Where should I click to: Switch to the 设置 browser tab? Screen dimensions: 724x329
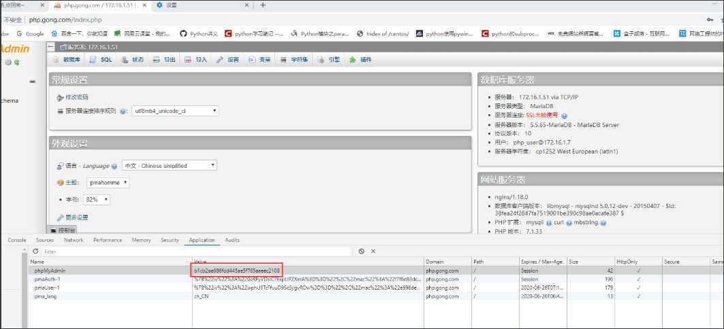point(203,5)
